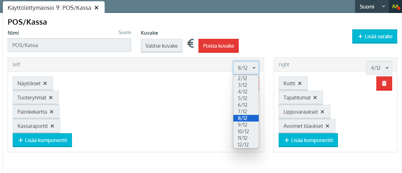The width and height of the screenshot is (402, 173).
Task: Select the Käyttöliittymäosio 9: POS/Kassa tab
Action: 48,8
